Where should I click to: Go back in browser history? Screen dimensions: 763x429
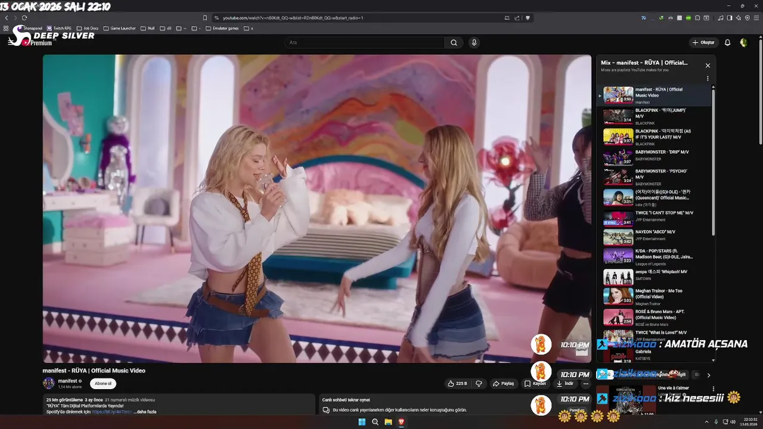coord(7,18)
